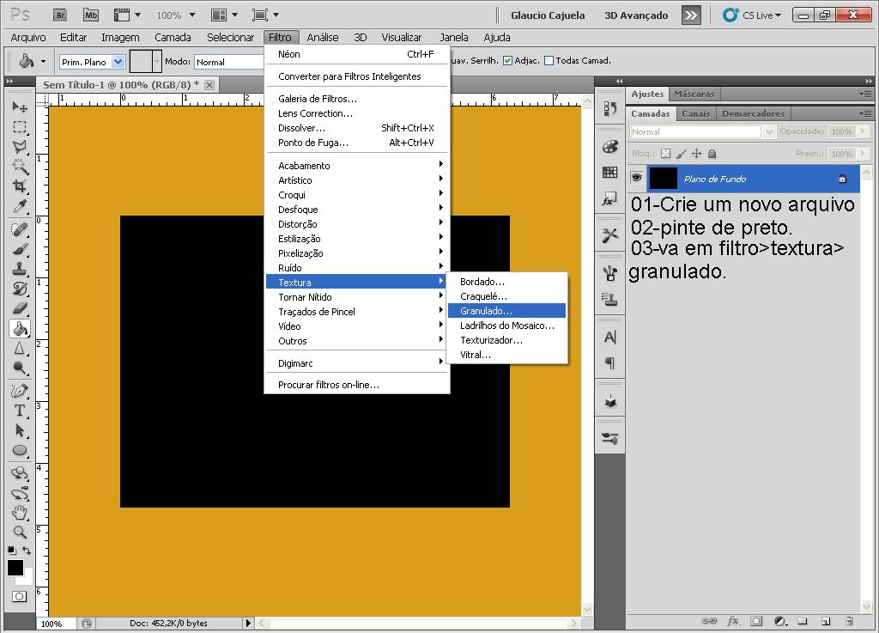Click the lock transparency icon in Layers
This screenshot has height=633, width=879.
[665, 152]
